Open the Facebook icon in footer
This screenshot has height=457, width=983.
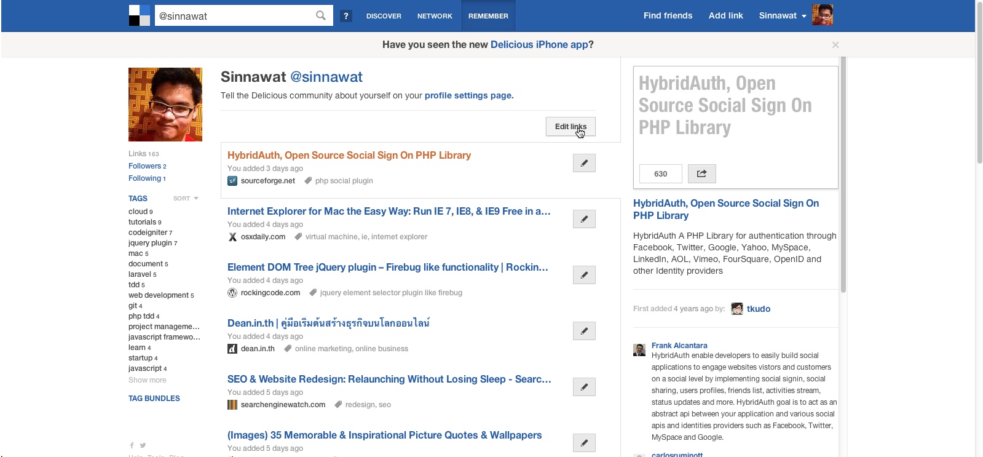pyautogui.click(x=132, y=445)
